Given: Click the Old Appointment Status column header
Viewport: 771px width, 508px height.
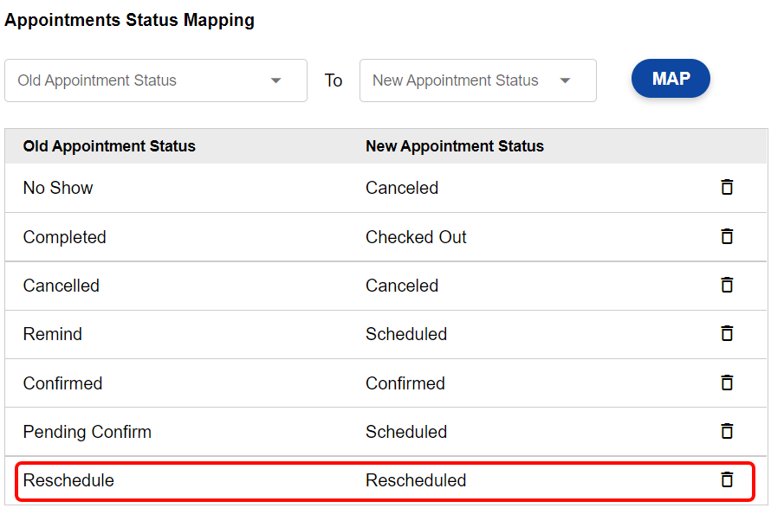Looking at the screenshot, I should pos(109,146).
